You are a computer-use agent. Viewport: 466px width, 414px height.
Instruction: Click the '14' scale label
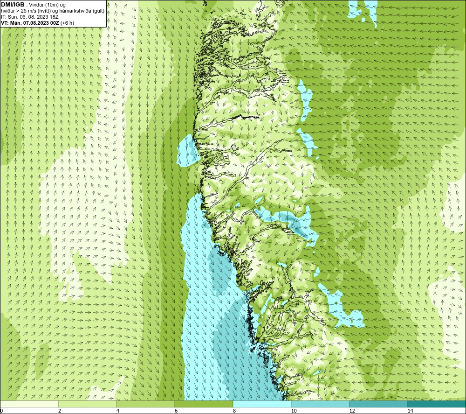410,411
